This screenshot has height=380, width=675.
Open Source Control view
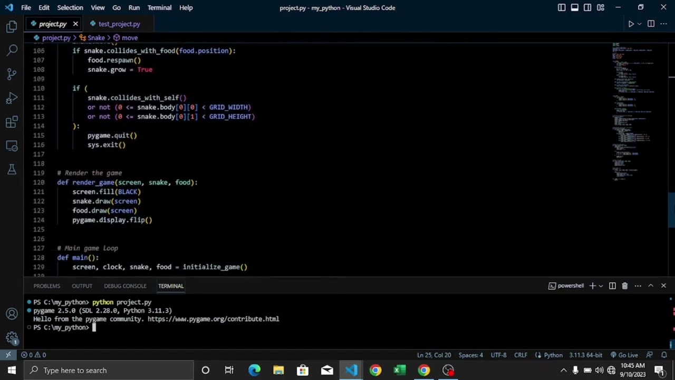[12, 74]
